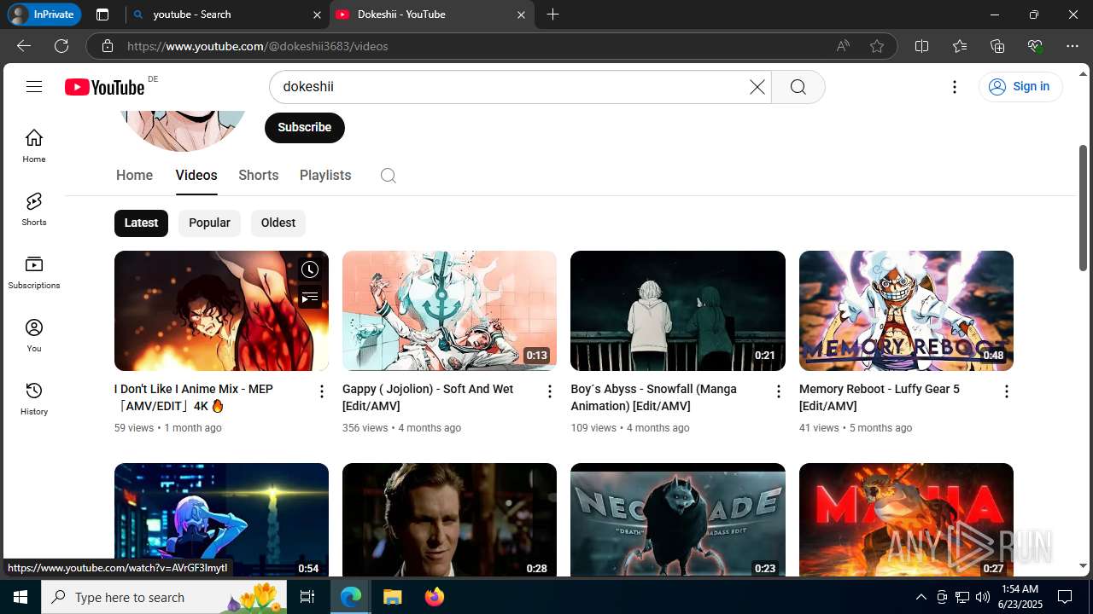This screenshot has width=1093, height=614.
Task: Open Task View on the taskbar
Action: (x=307, y=597)
